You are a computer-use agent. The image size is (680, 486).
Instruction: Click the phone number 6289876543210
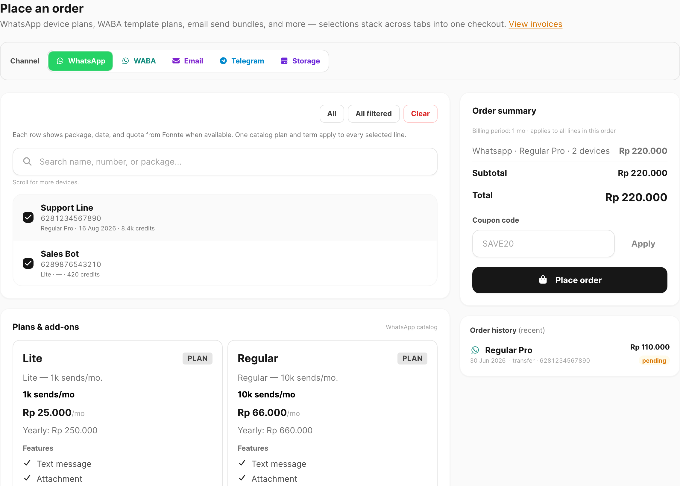71,264
